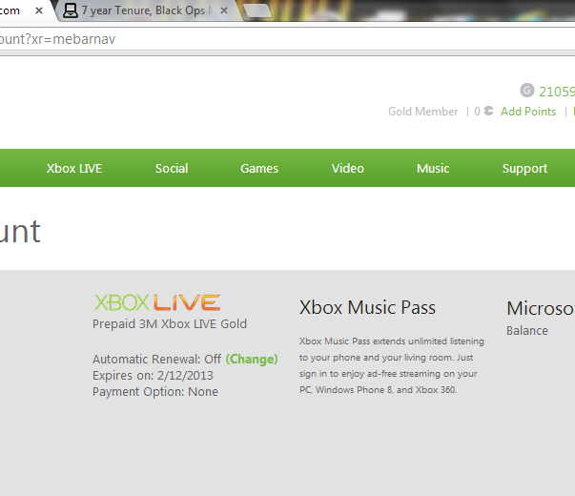Click the Xbox Music Pass heading
The image size is (575, 496).
coord(367,307)
